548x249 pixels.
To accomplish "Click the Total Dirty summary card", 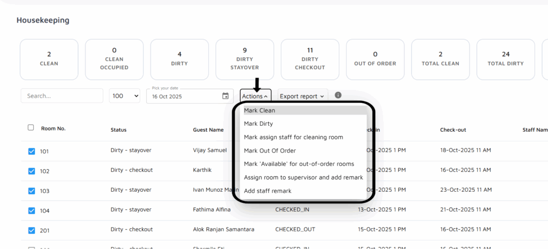I will [x=505, y=59].
